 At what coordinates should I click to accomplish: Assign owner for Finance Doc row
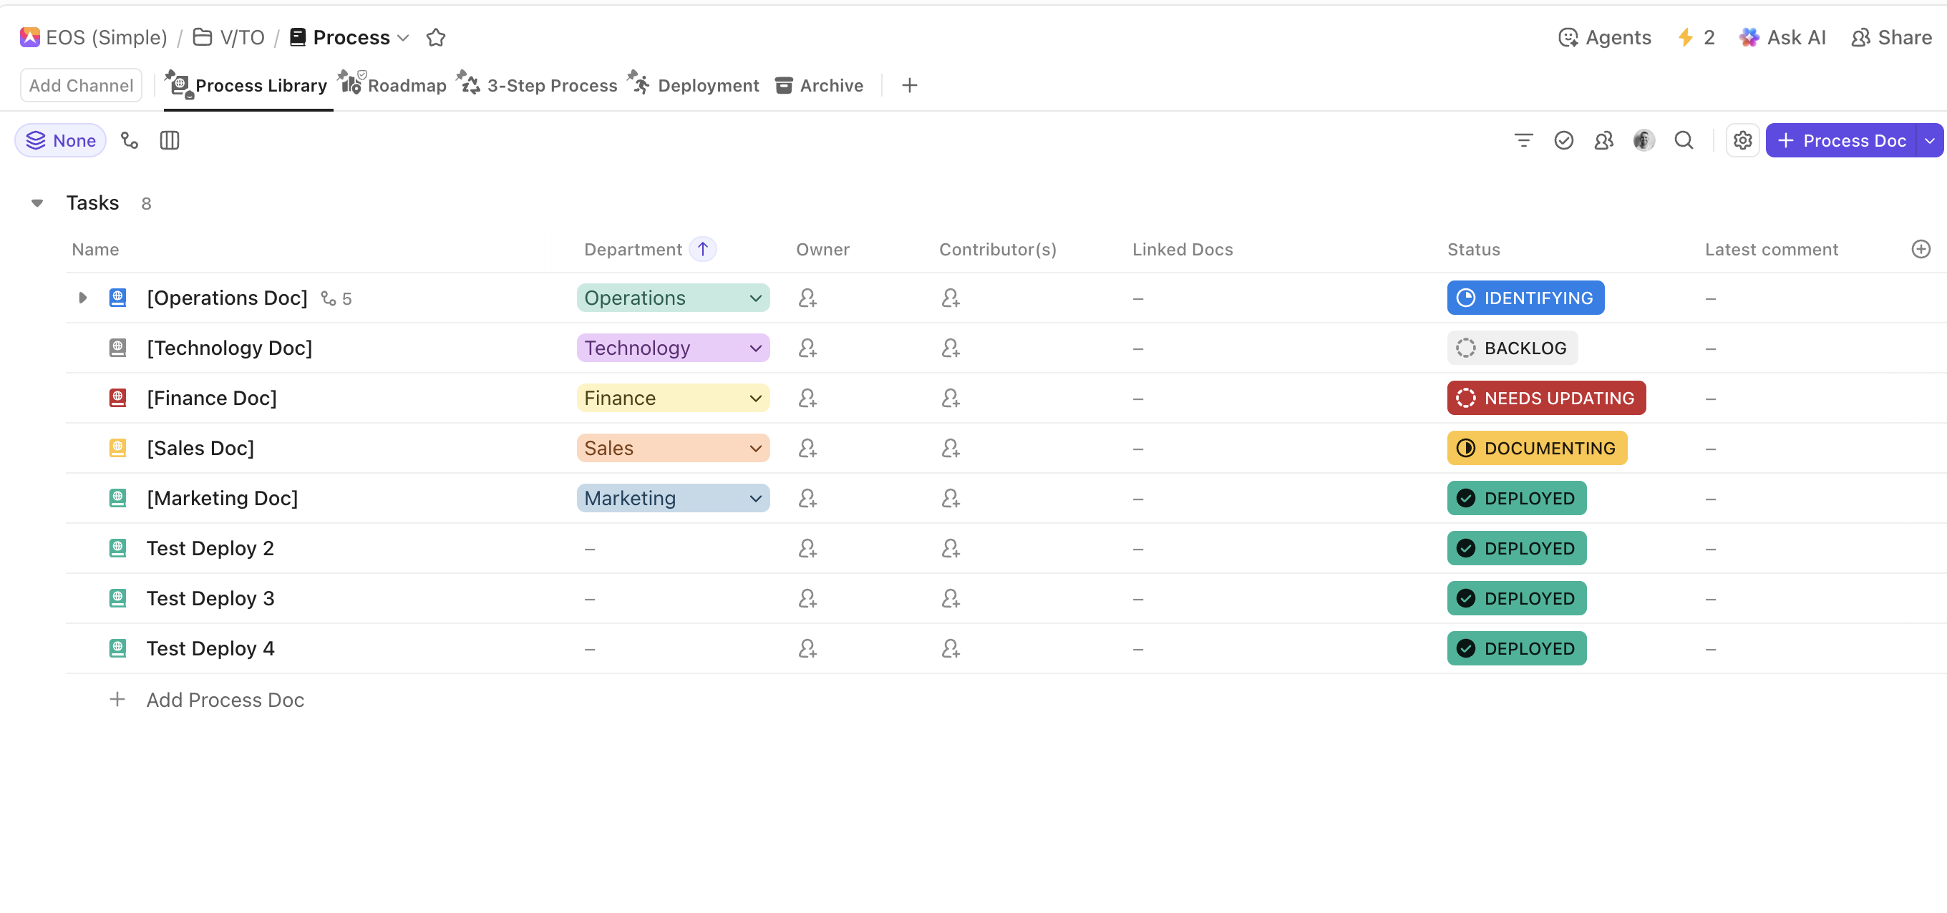(807, 399)
